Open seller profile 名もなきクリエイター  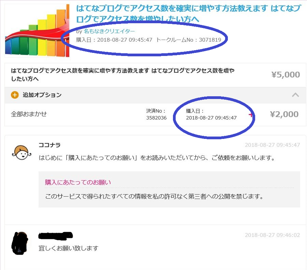tap(109, 31)
